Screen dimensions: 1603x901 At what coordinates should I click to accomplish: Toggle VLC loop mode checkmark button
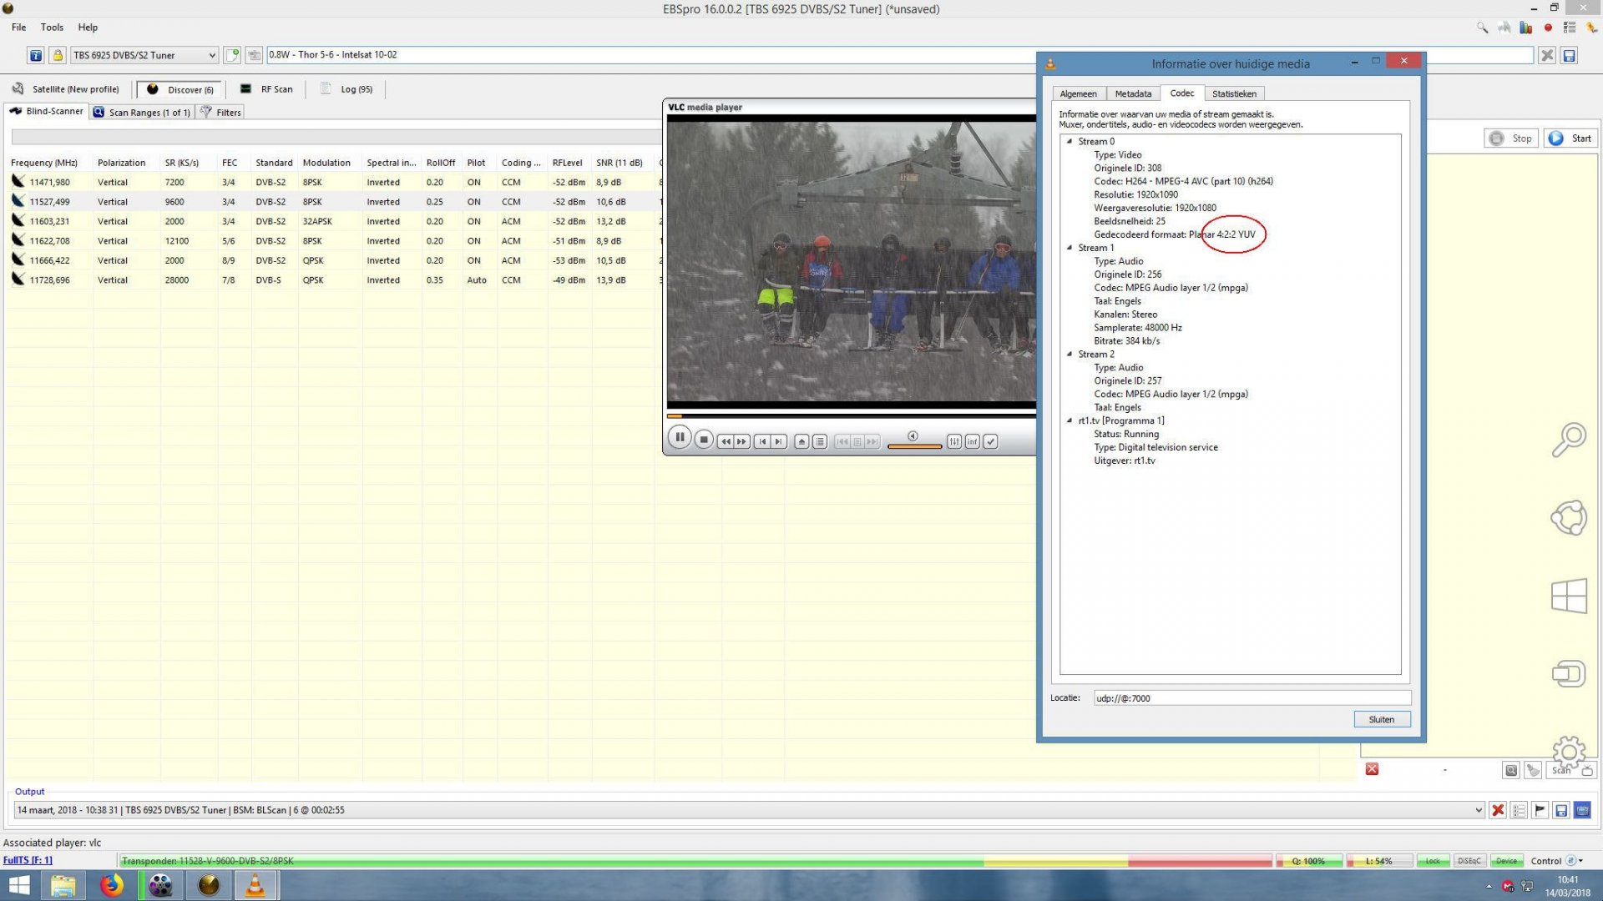[x=990, y=441]
